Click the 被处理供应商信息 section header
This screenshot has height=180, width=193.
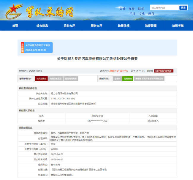pos(28,89)
